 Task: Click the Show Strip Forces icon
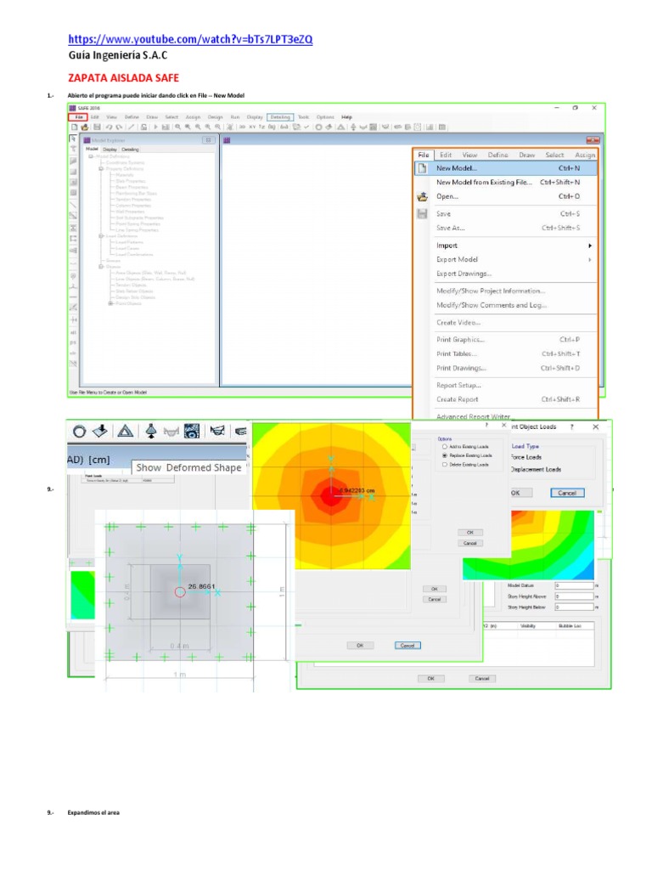217,431
